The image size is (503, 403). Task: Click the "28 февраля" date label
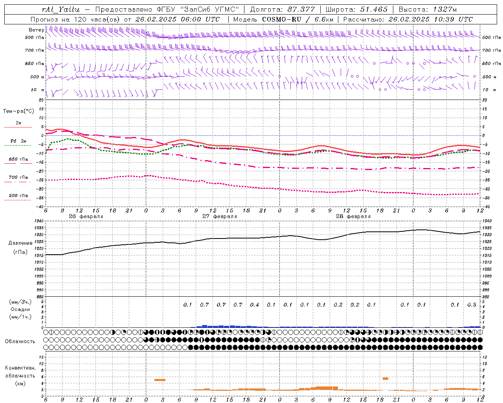pyautogui.click(x=353, y=216)
